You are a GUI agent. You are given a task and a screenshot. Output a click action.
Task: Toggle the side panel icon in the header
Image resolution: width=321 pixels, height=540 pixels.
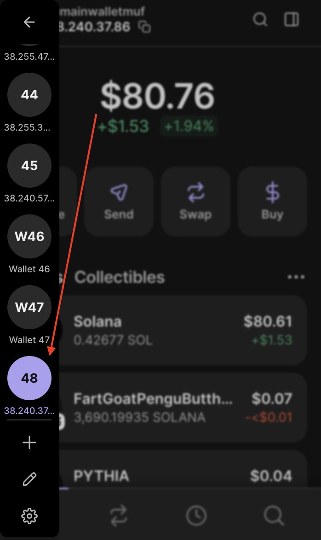coord(292,19)
